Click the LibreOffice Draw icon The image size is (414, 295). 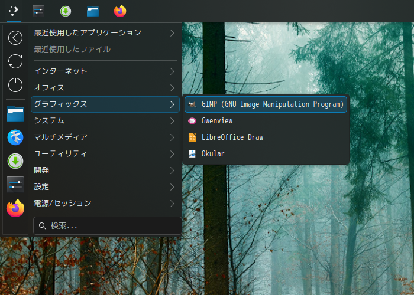192,137
